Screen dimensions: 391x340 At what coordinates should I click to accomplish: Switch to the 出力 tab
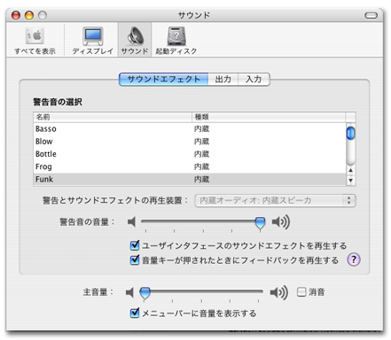pos(223,79)
